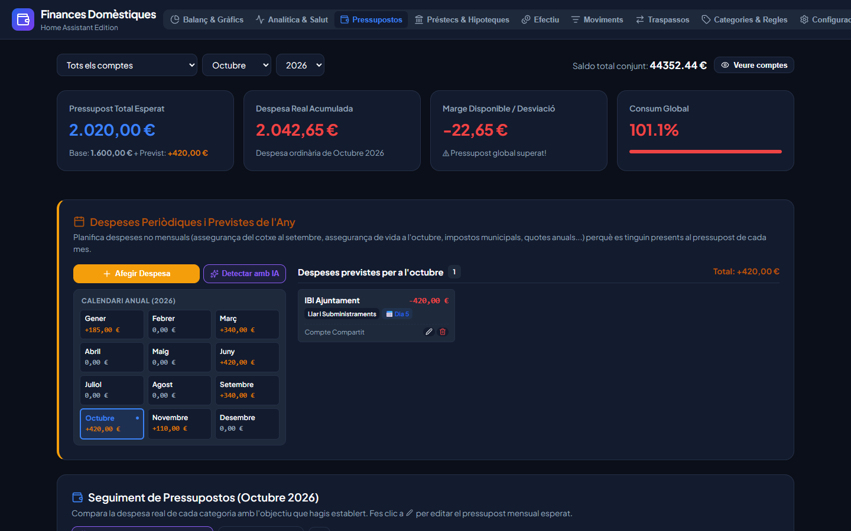Click the Veure comptes button
851x531 pixels.
click(754, 65)
